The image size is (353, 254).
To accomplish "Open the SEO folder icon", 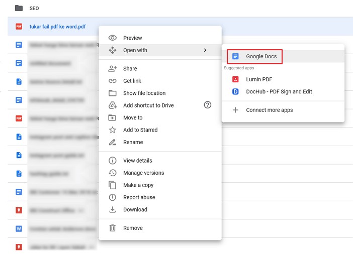I will point(19,8).
